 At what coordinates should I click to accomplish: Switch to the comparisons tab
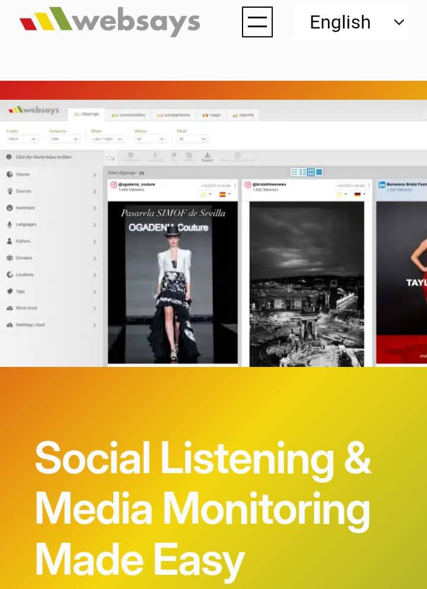[173, 115]
